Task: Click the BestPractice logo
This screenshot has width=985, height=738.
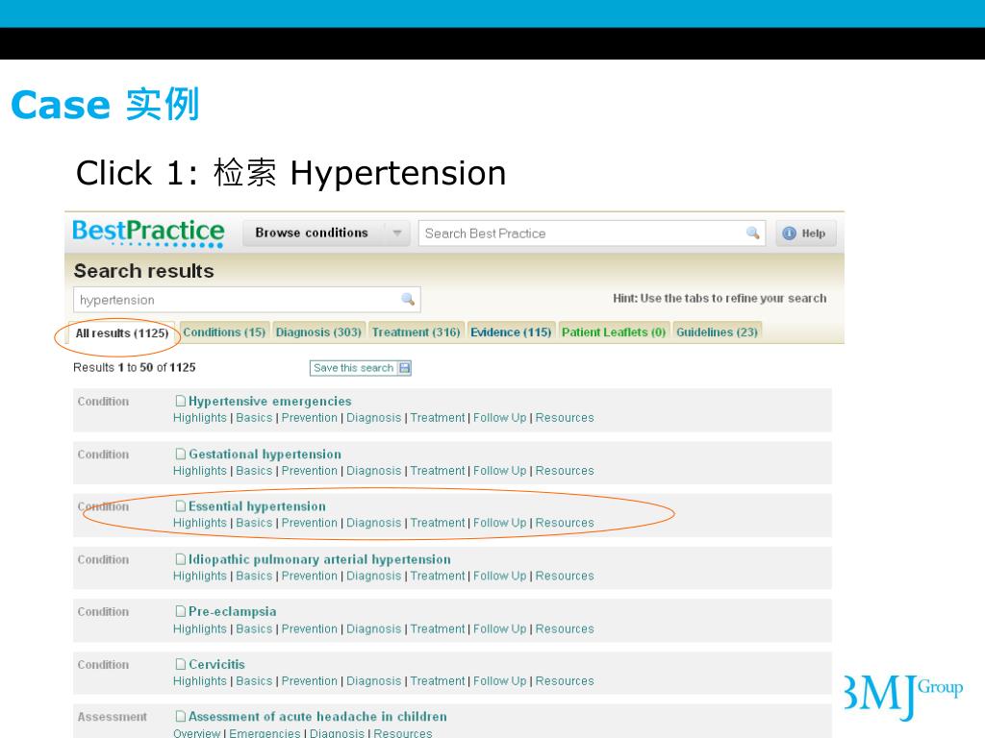Action: (148, 233)
